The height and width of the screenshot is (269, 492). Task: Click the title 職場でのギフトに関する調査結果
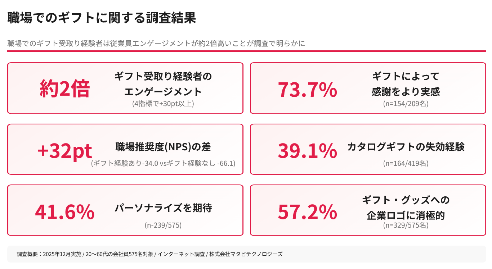pos(102,18)
